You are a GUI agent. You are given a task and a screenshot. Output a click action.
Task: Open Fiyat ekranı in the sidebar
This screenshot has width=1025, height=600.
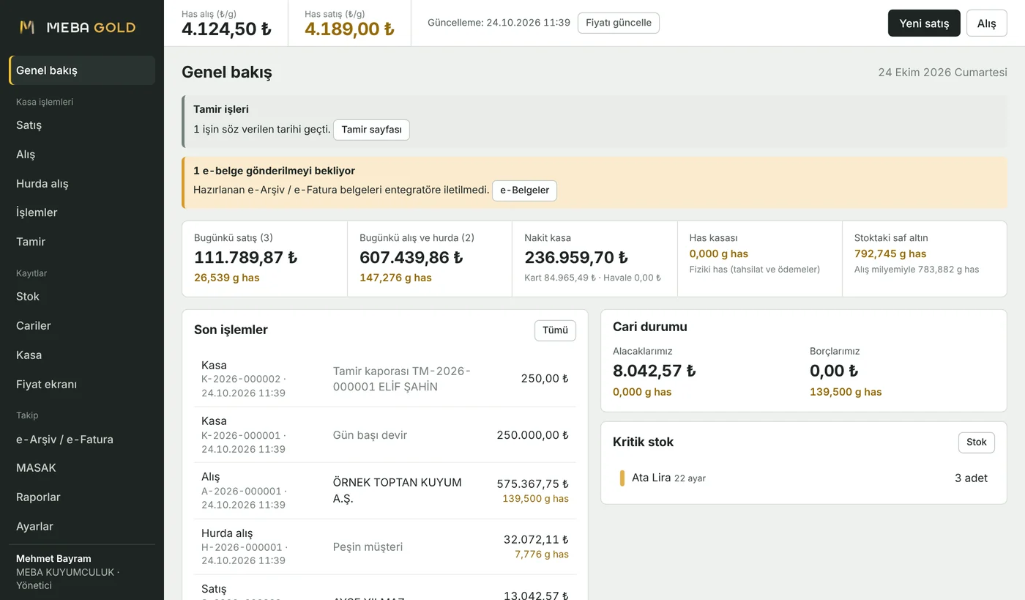click(x=82, y=385)
